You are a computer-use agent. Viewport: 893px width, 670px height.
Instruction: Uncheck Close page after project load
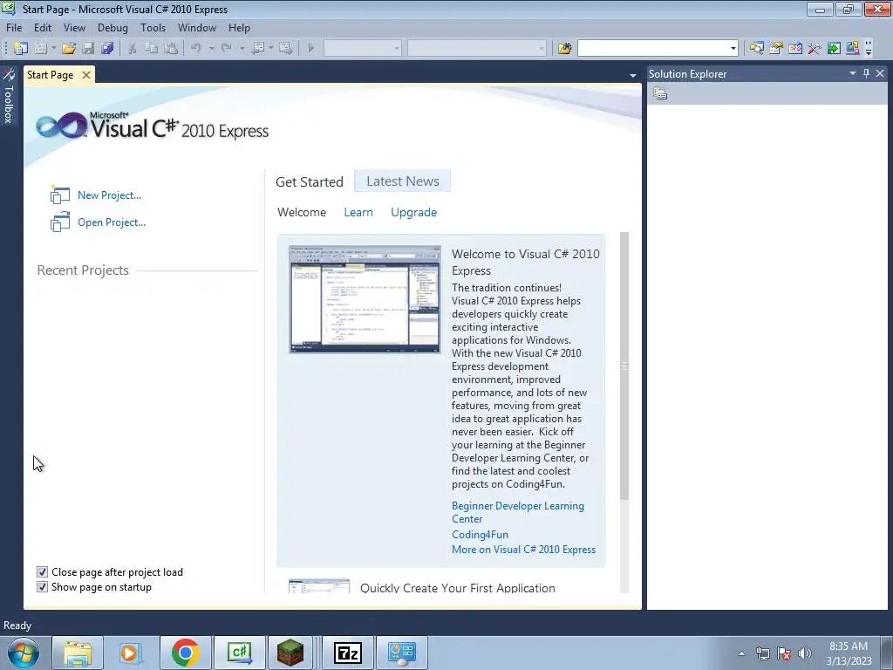point(42,572)
